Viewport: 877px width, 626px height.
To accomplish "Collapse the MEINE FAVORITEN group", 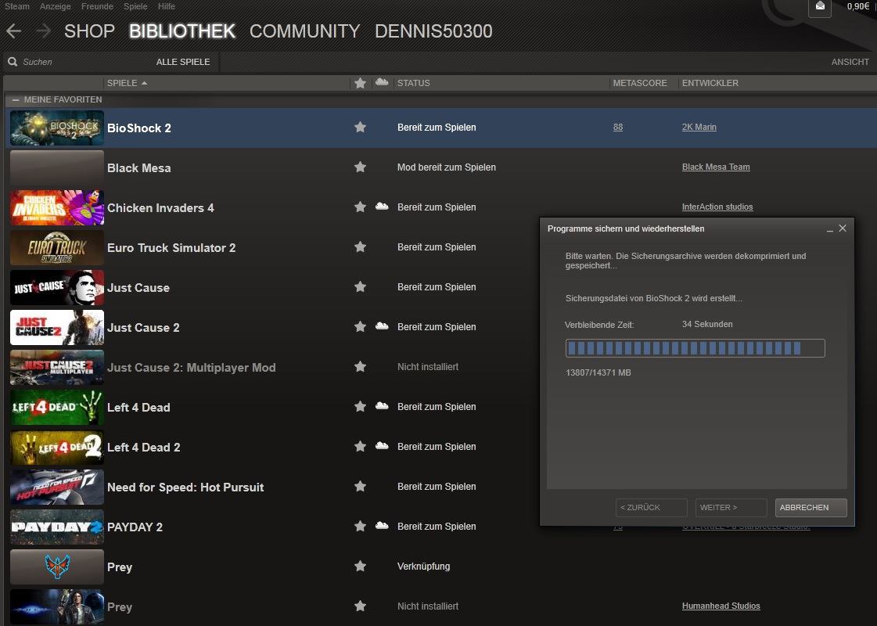I will click(x=16, y=99).
